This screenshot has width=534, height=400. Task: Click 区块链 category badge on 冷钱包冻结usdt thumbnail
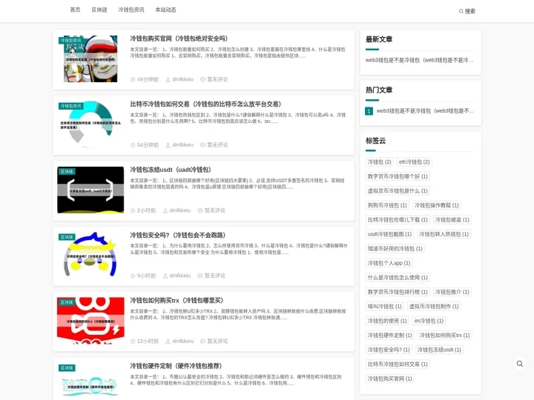point(67,171)
